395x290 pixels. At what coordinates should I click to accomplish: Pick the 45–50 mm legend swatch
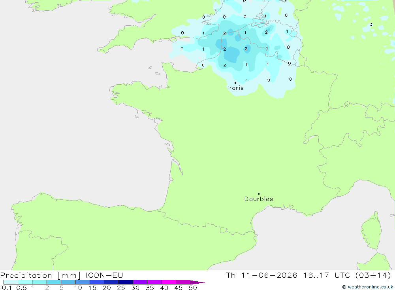(183, 282)
